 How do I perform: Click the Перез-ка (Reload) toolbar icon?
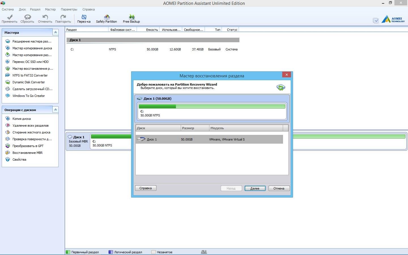84,19
